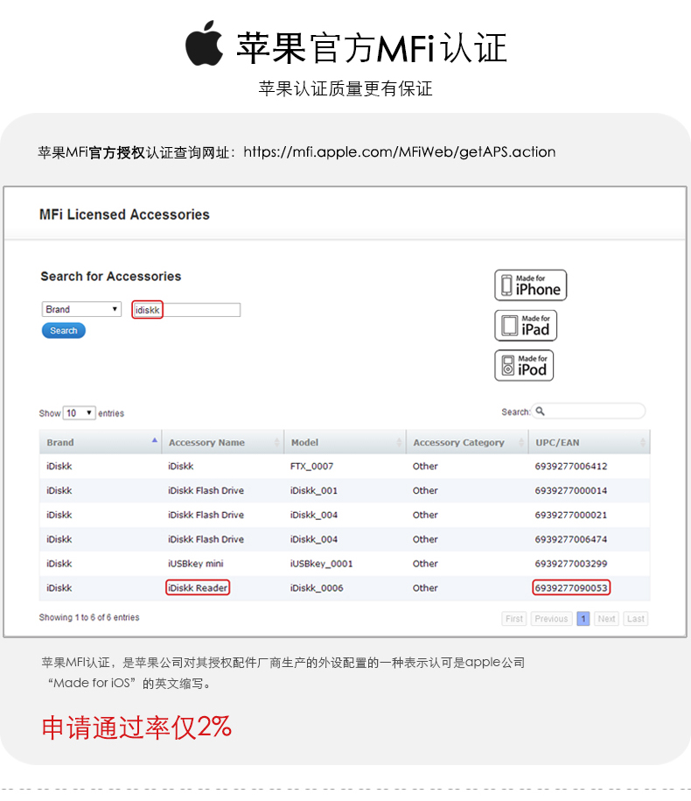The height and width of the screenshot is (801, 691).
Task: Click the magnifier icon in table search
Action: pos(541,411)
